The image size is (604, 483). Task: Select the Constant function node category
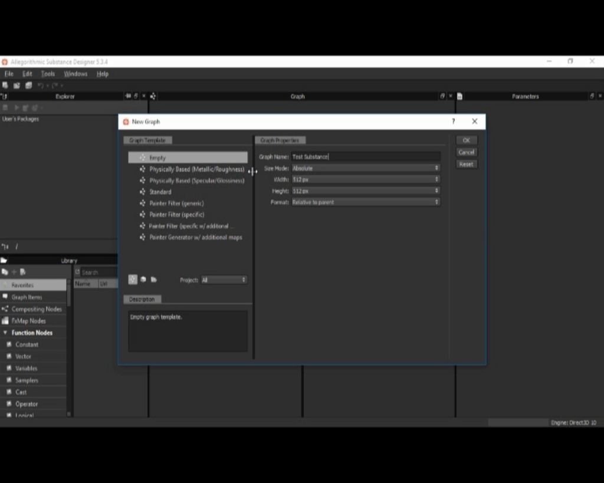coord(33,344)
